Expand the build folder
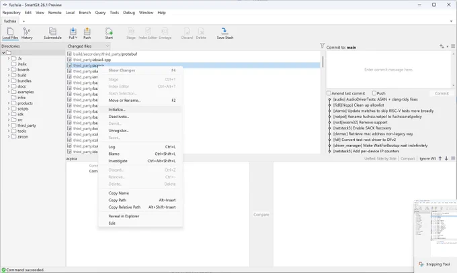This screenshot has height=273, width=457. [9, 75]
